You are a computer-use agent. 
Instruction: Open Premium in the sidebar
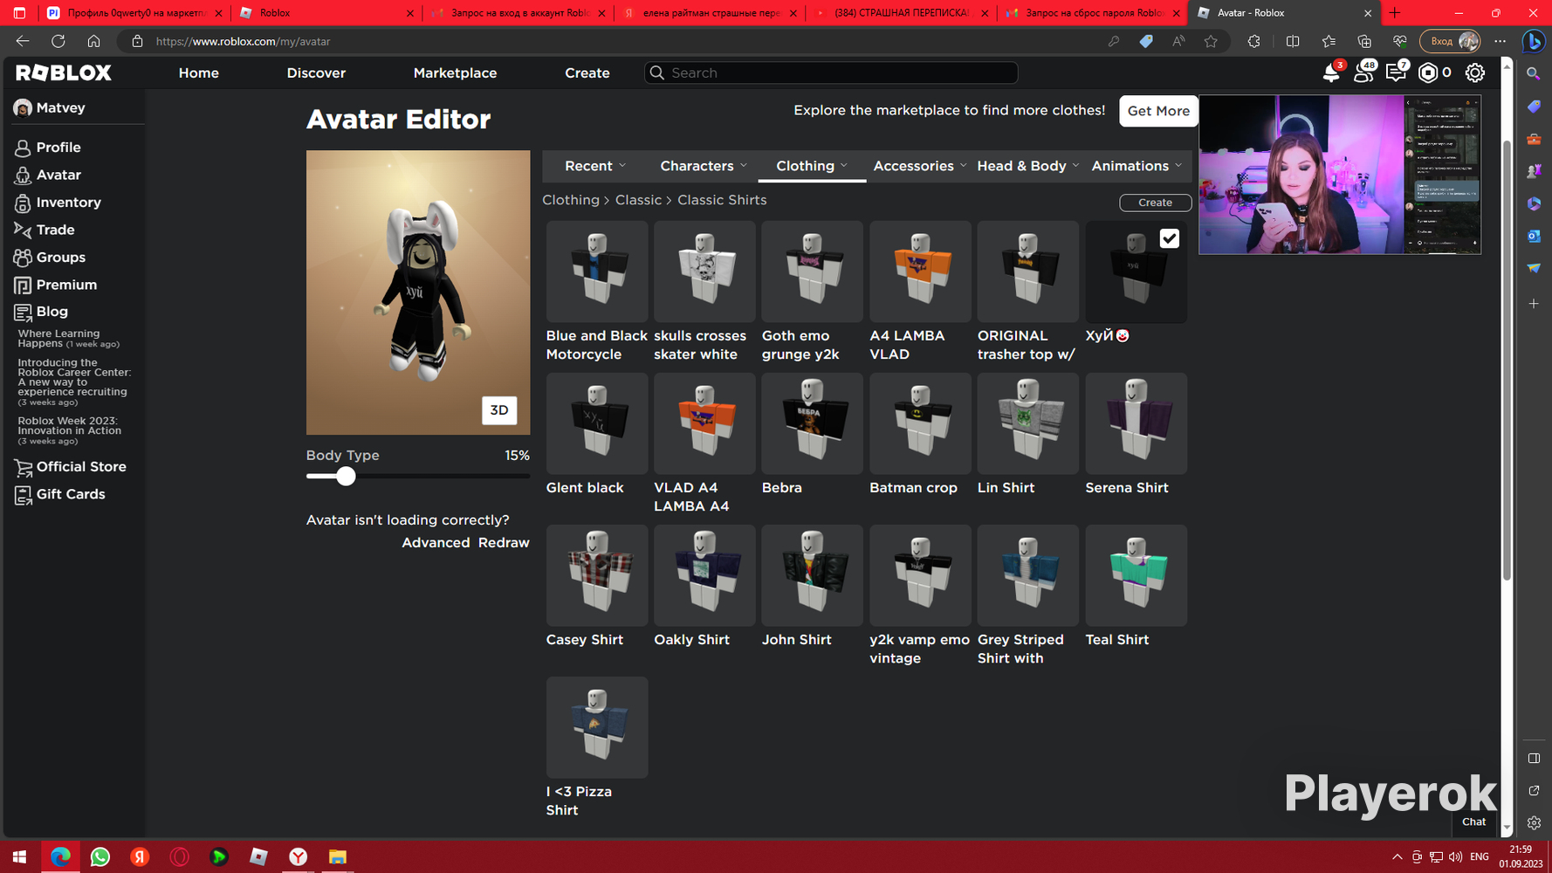[66, 285]
